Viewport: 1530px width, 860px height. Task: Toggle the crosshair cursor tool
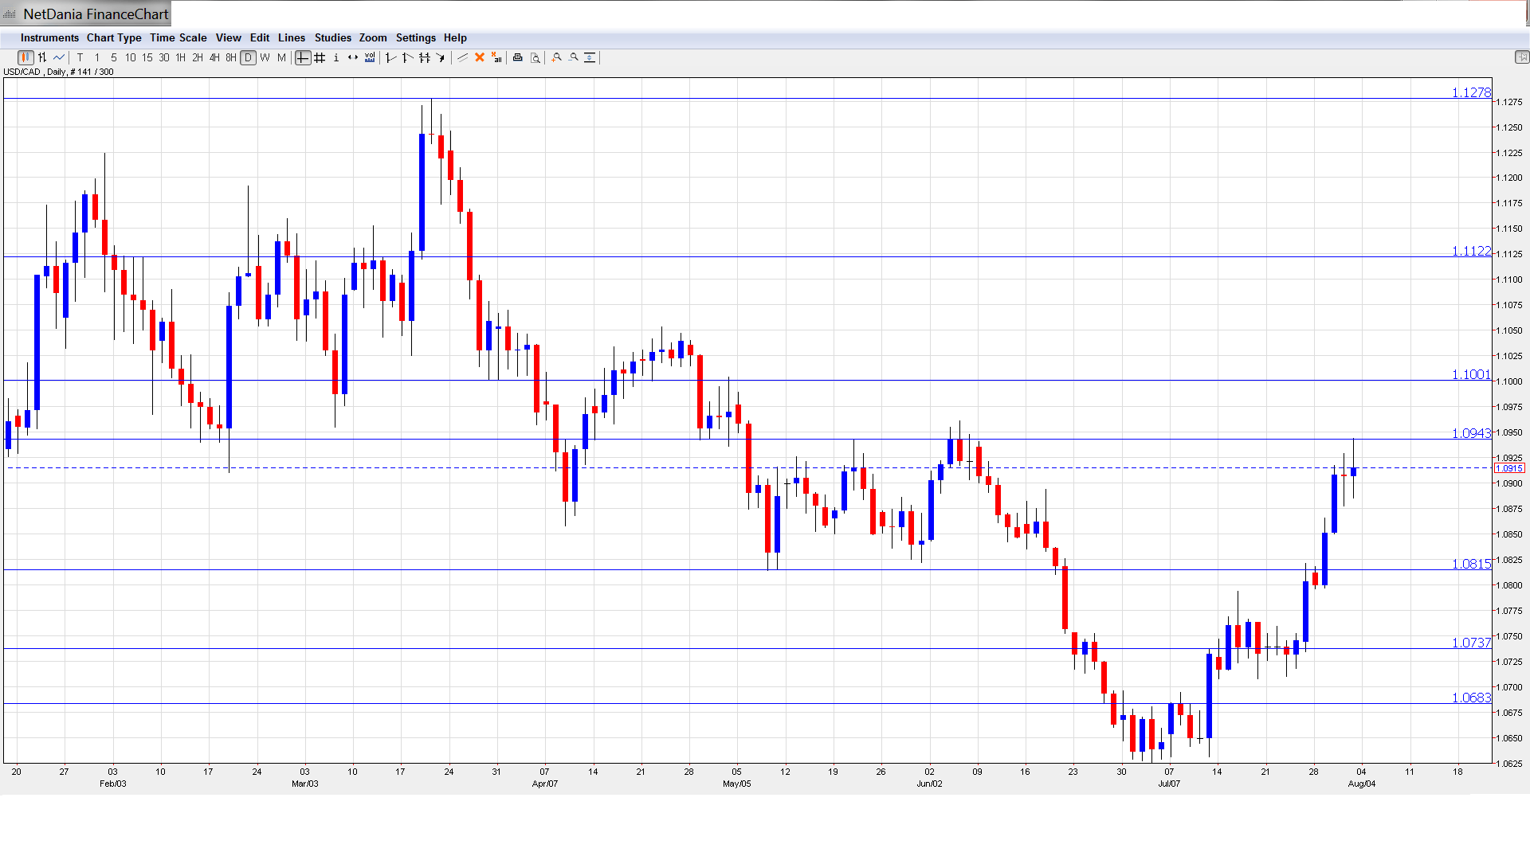click(x=303, y=57)
